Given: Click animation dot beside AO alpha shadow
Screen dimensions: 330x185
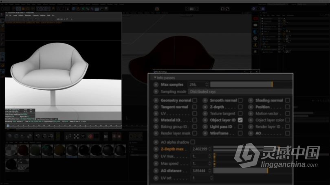Looking at the screenshot, I should (156, 142).
